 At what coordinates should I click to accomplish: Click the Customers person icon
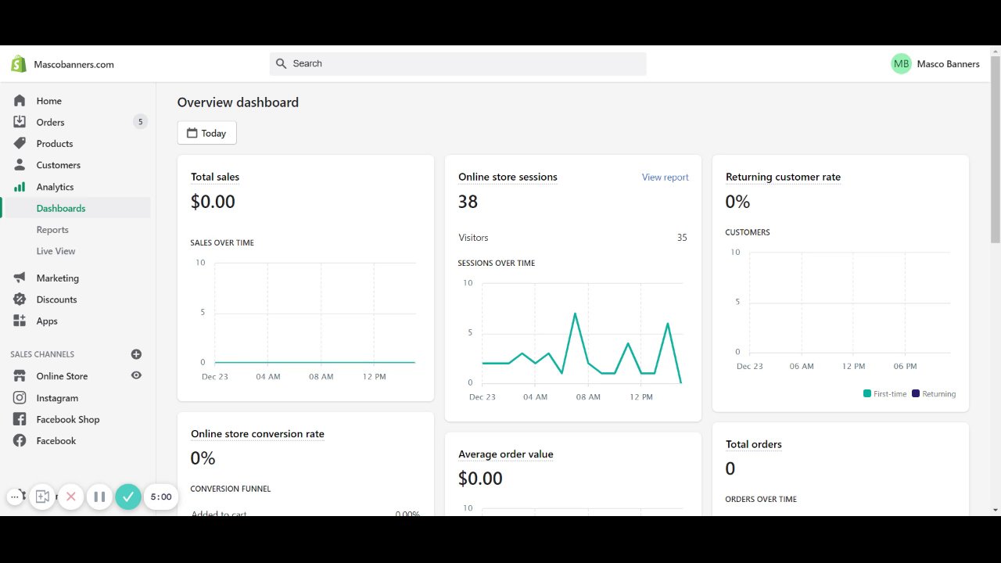(x=20, y=165)
